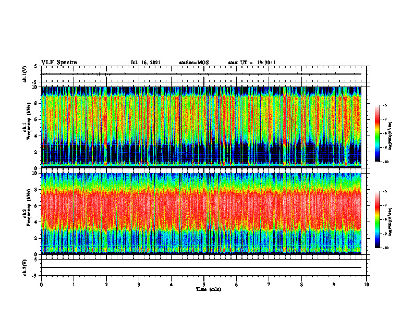This screenshot has width=413, height=319.
Task: Click the ch.1 colorbar "log(PSD)" units label
Action: point(391,136)
